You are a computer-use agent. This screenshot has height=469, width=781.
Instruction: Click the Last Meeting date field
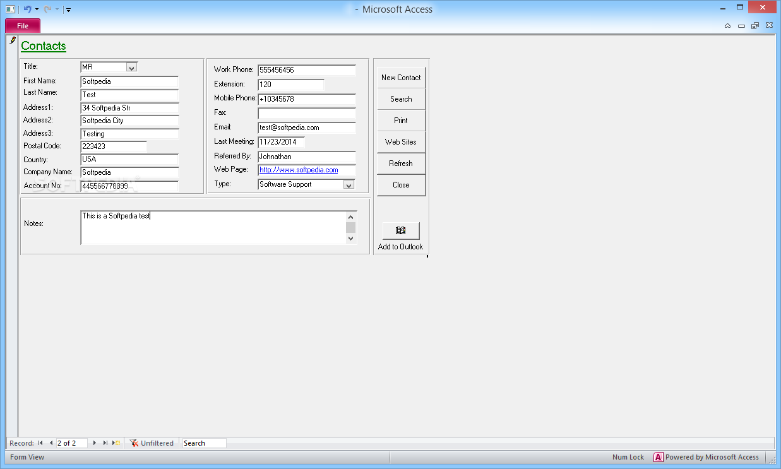pyautogui.click(x=282, y=142)
